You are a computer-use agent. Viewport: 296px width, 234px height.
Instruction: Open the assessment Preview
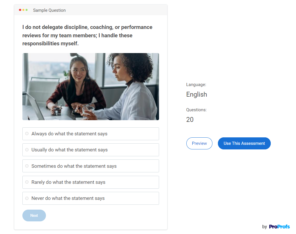199,143
